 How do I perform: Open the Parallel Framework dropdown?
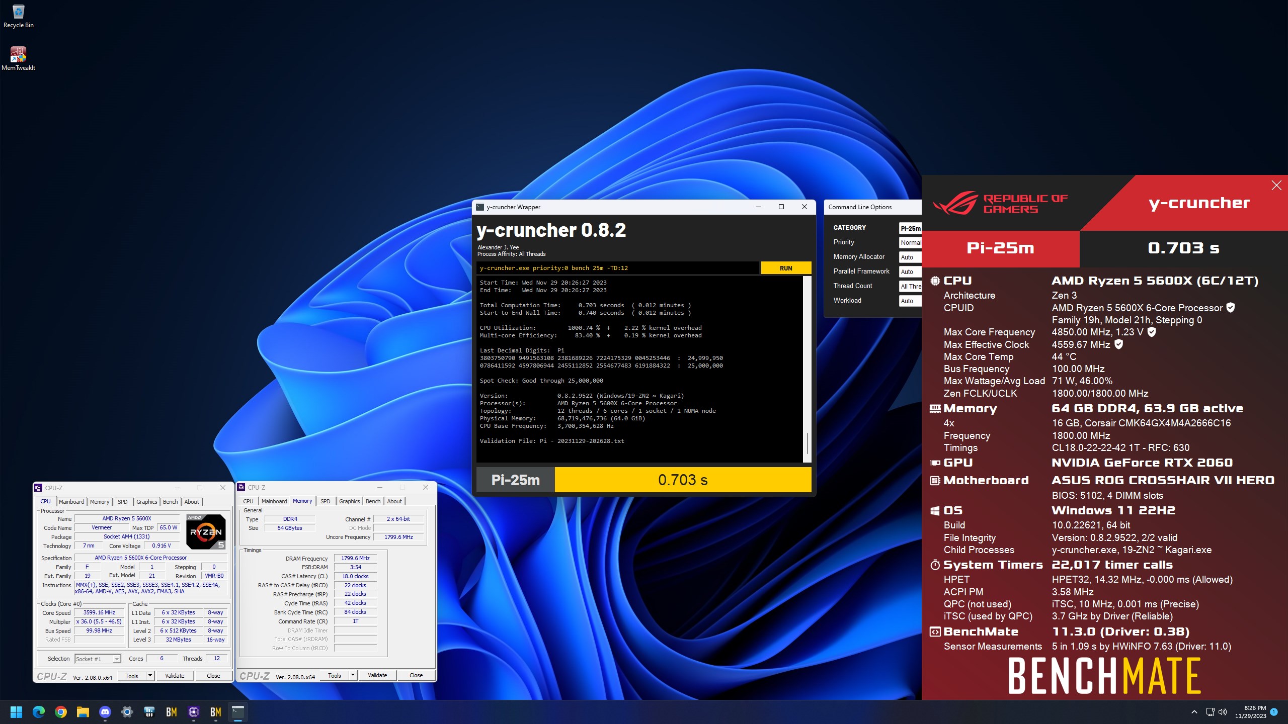(910, 271)
